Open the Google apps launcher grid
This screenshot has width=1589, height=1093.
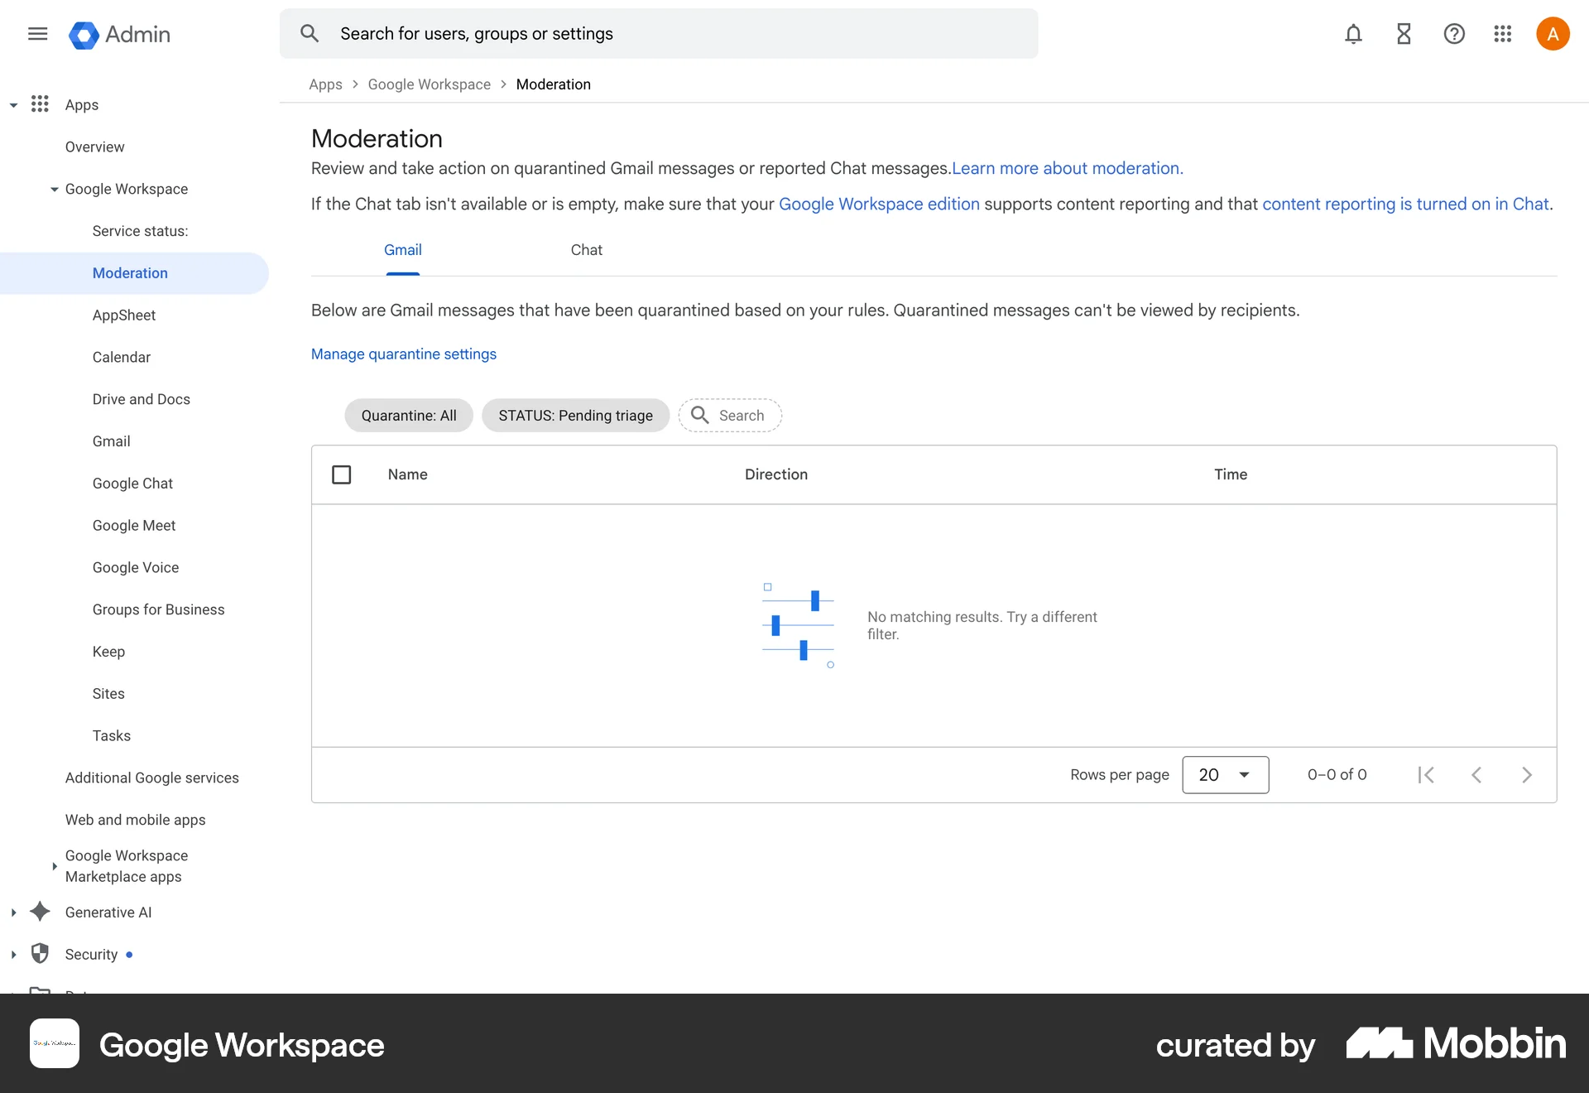1502,34
